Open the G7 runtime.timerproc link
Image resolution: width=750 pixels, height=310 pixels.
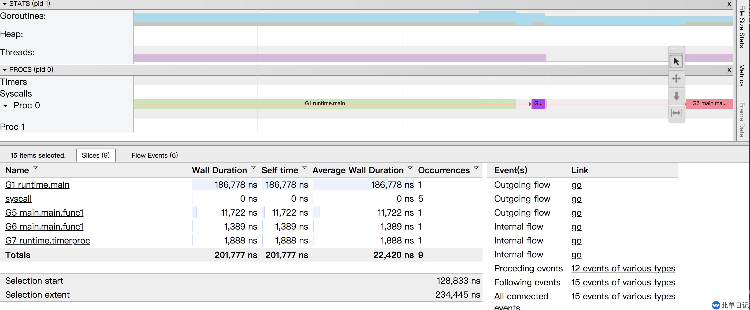pos(47,241)
